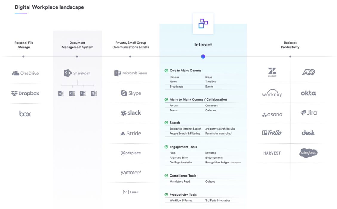
Task: Click the Word document icon under SharePoint
Action: 61,93
